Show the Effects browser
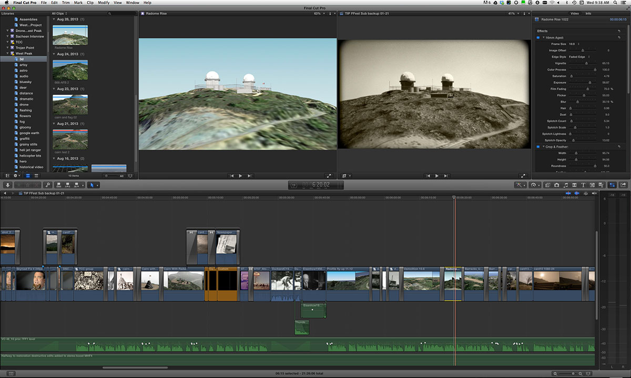631x378 pixels. (x=548, y=185)
